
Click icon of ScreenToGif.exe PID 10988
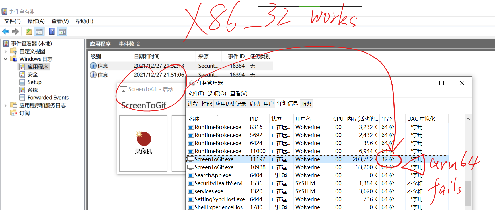(190, 167)
